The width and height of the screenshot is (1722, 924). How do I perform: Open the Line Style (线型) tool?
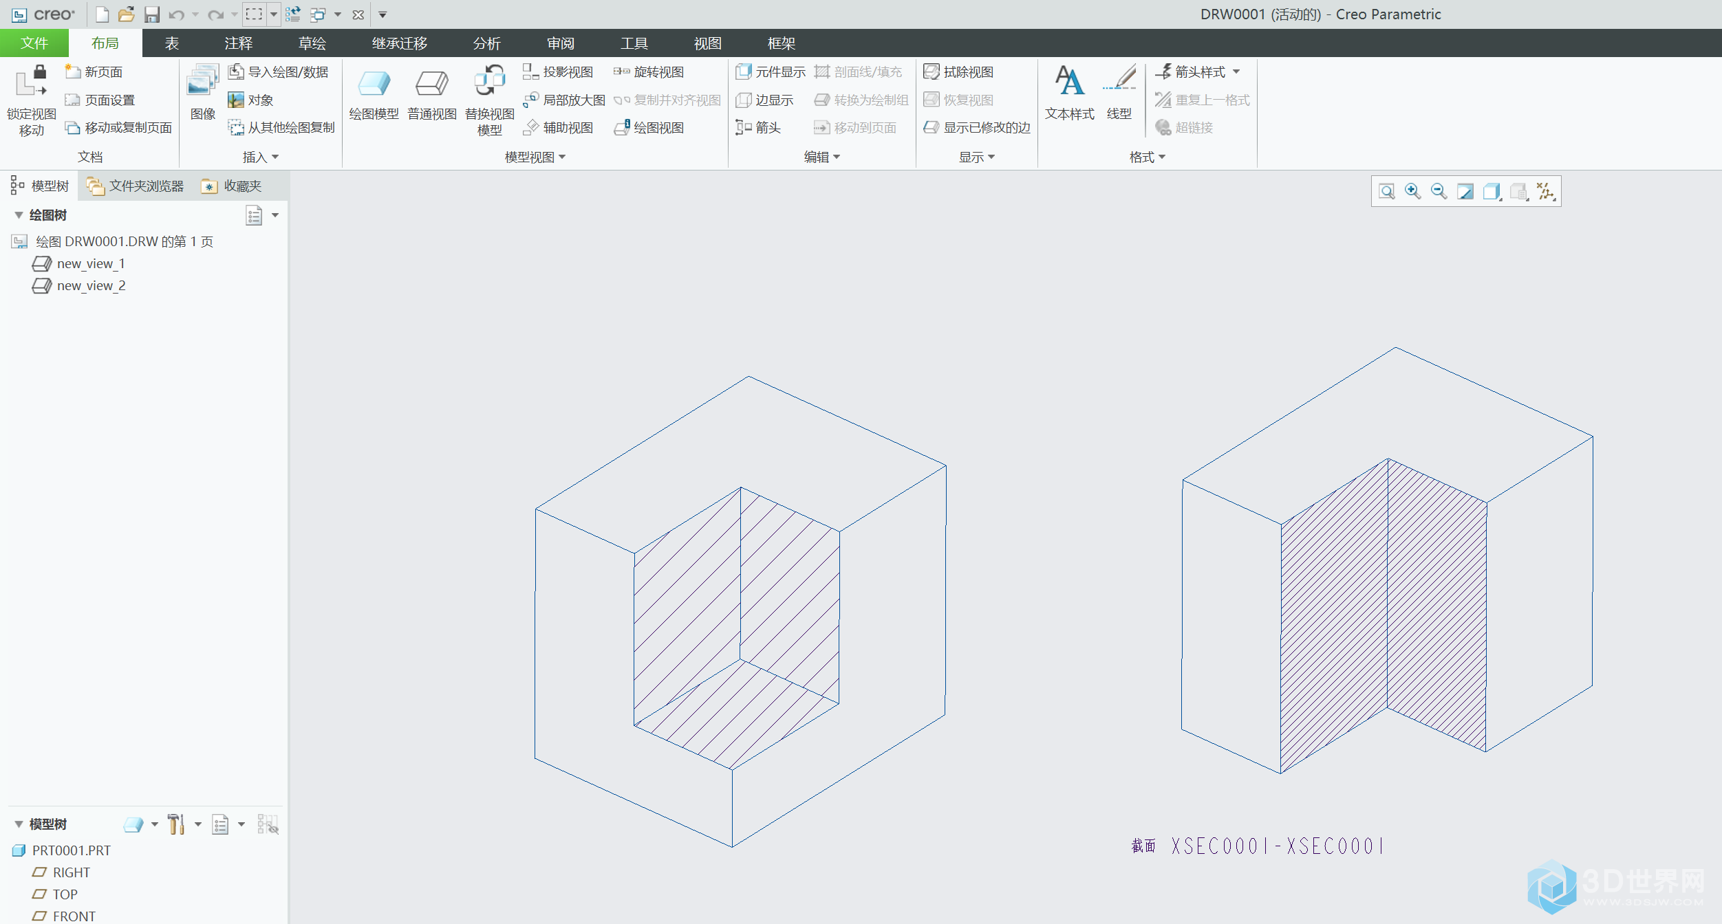point(1119,92)
